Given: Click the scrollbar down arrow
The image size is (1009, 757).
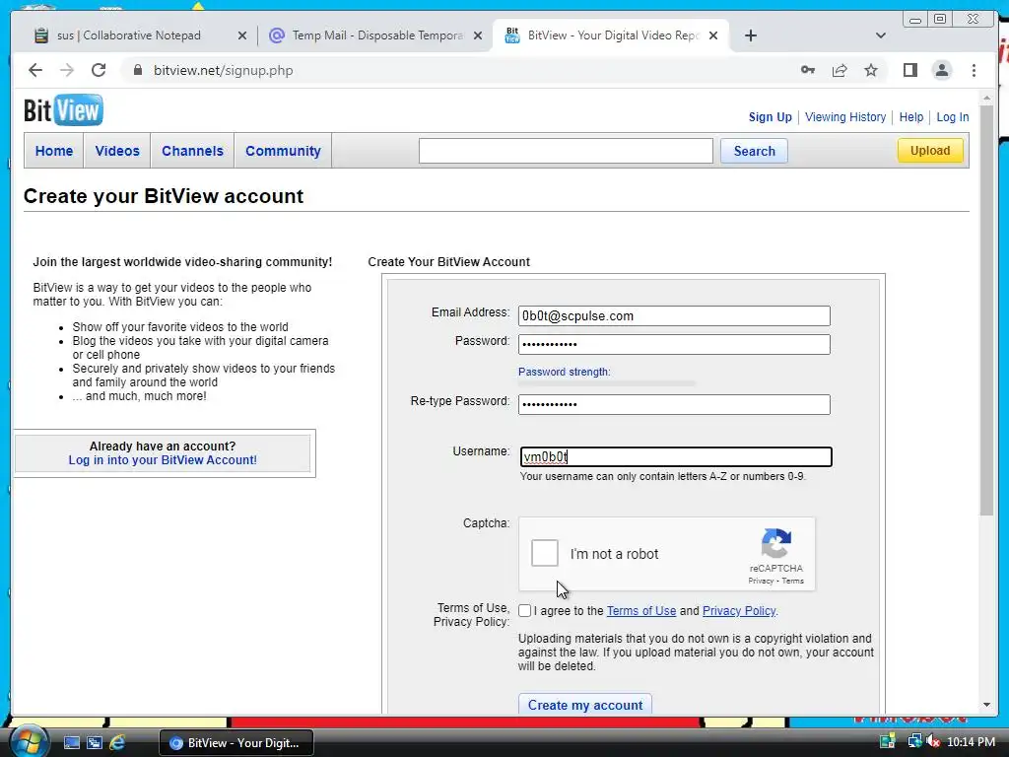Looking at the screenshot, I should [986, 705].
